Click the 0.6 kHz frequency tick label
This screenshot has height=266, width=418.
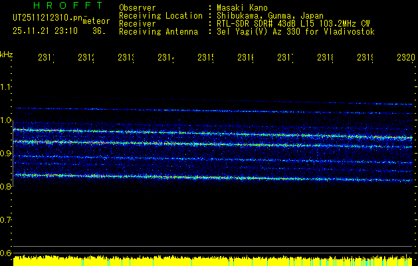coord(6,253)
